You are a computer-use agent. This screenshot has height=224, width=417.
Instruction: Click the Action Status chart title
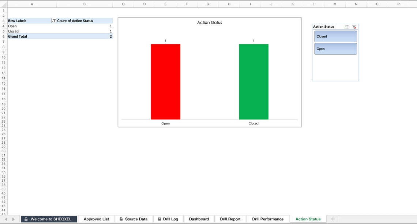click(209, 22)
